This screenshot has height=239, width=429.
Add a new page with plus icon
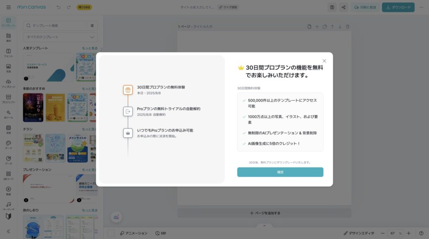(317, 26)
